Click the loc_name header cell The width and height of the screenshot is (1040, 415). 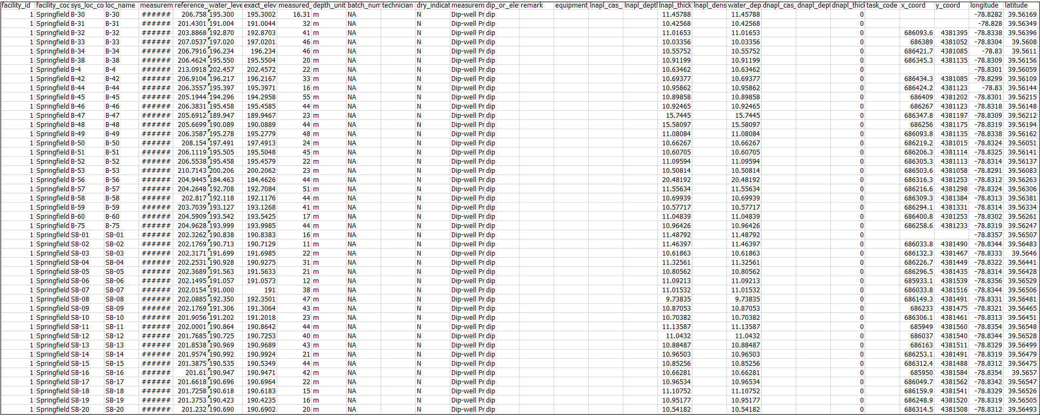[121, 5]
